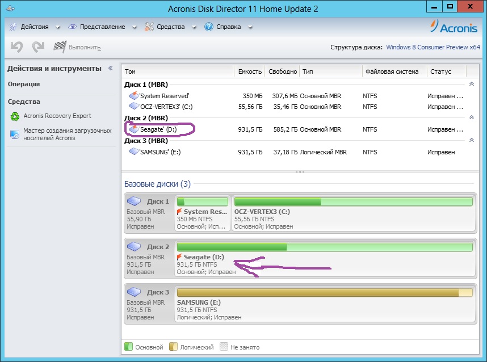Click the SAMSUNG (E:) usage bar
The height and width of the screenshot is (362, 487).
click(x=325, y=292)
